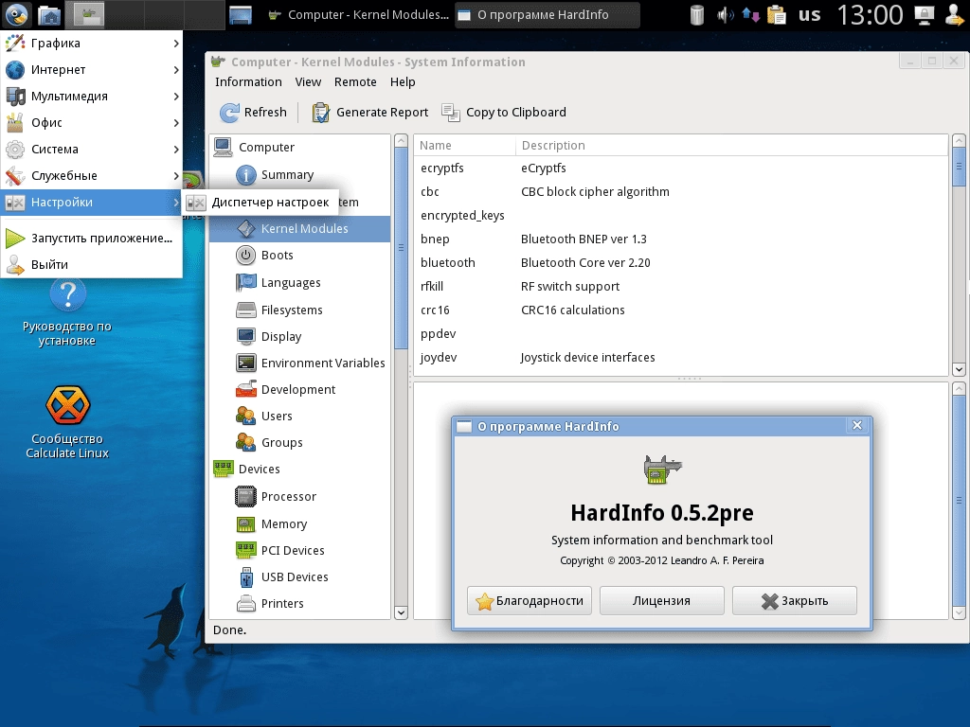Open Languages flag icon entry
The image size is (970, 727).
(245, 282)
